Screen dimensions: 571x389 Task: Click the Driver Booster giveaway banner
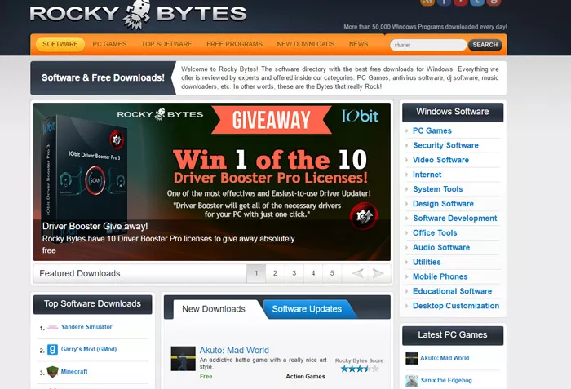[212, 182]
